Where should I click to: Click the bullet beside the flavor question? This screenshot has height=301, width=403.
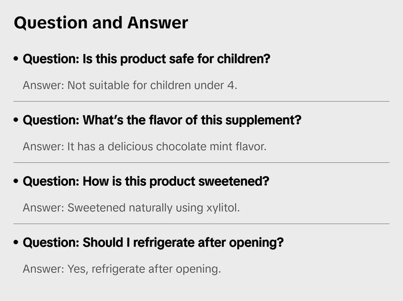(x=17, y=121)
